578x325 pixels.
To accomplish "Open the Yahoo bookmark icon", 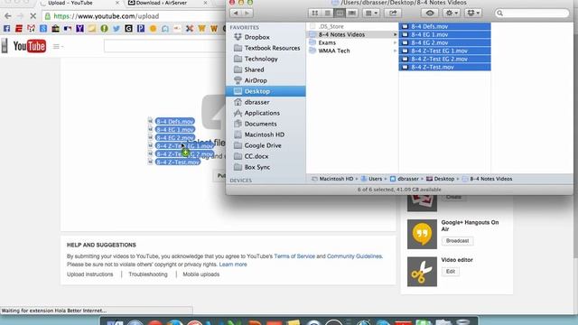I will click(79, 28).
